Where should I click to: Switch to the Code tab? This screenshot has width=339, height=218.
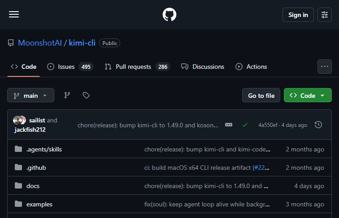[x=24, y=67]
